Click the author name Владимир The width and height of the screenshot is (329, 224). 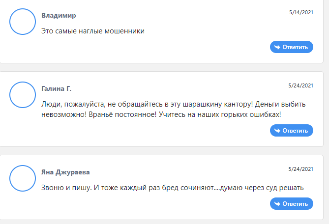59,16
